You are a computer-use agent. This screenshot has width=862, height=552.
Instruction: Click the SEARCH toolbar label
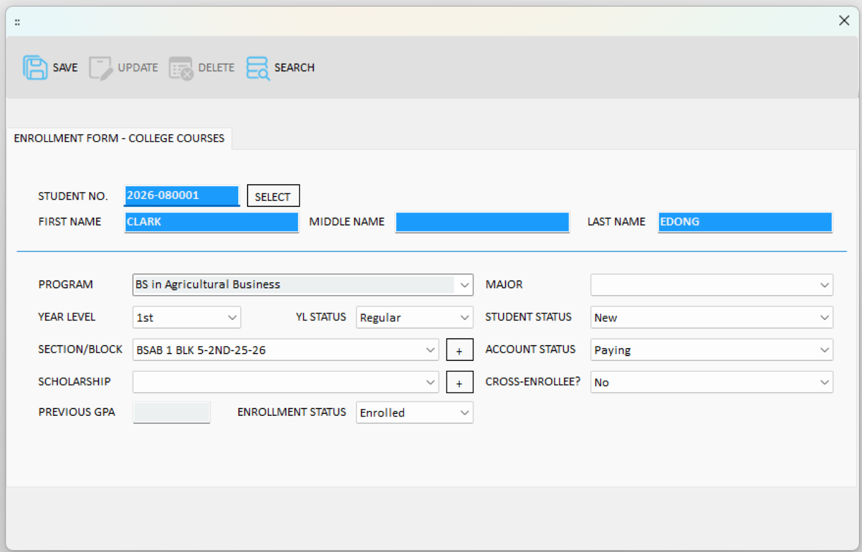(x=294, y=68)
